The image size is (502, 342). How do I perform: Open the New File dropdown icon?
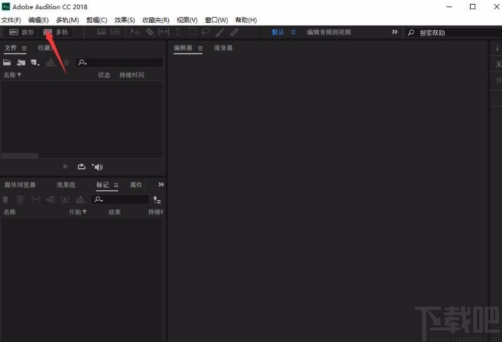[35, 63]
